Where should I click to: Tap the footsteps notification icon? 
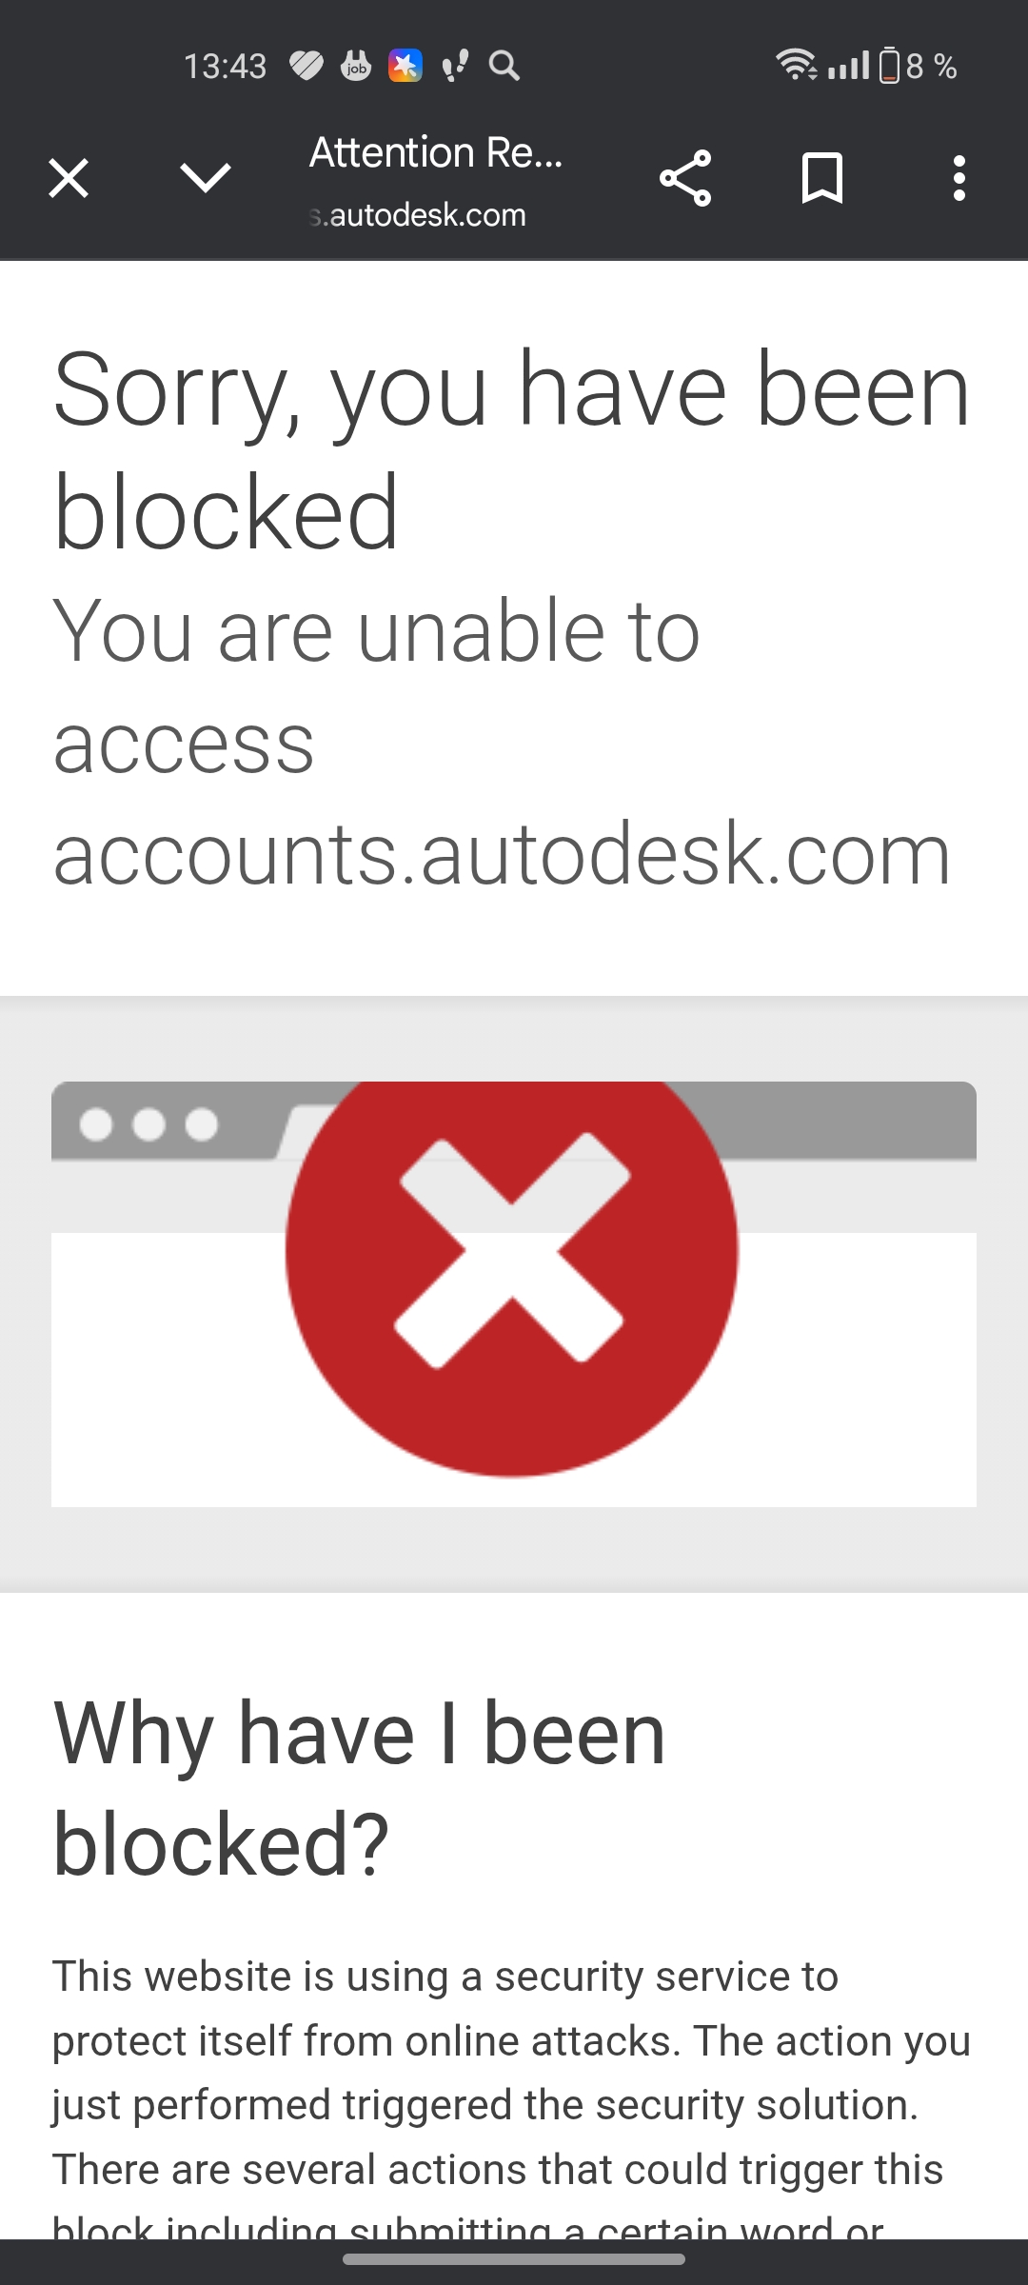[455, 66]
